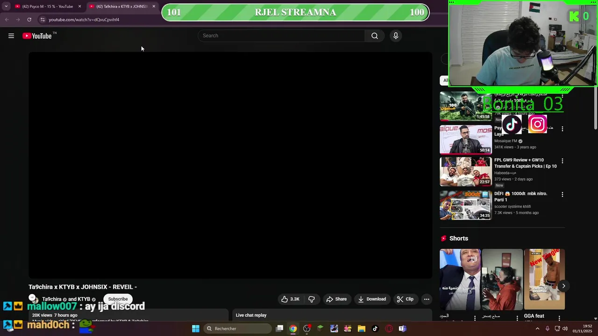
Task: Open the GGA feat Short
Action: coord(544,280)
